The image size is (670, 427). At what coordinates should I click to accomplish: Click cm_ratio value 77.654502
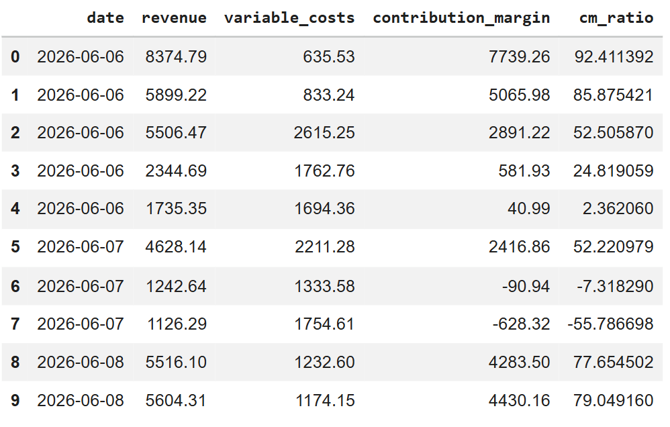pyautogui.click(x=613, y=362)
